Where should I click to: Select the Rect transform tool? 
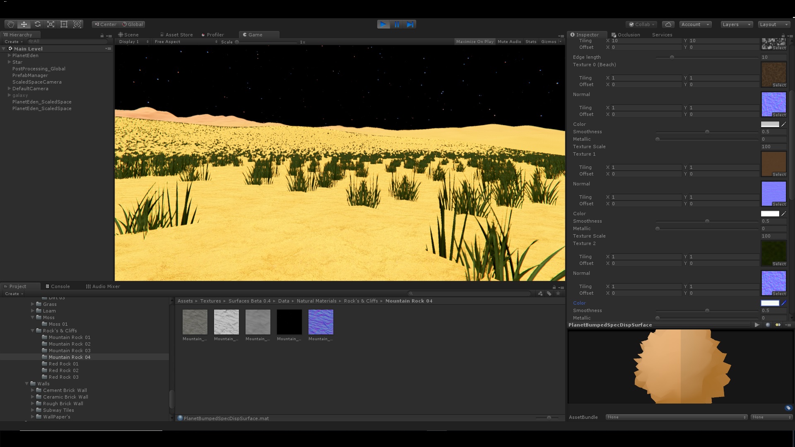pyautogui.click(x=64, y=24)
